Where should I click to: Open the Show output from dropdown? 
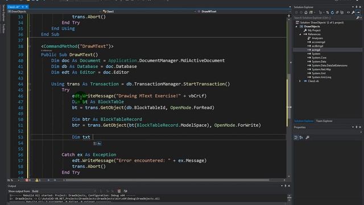tap(64, 191)
